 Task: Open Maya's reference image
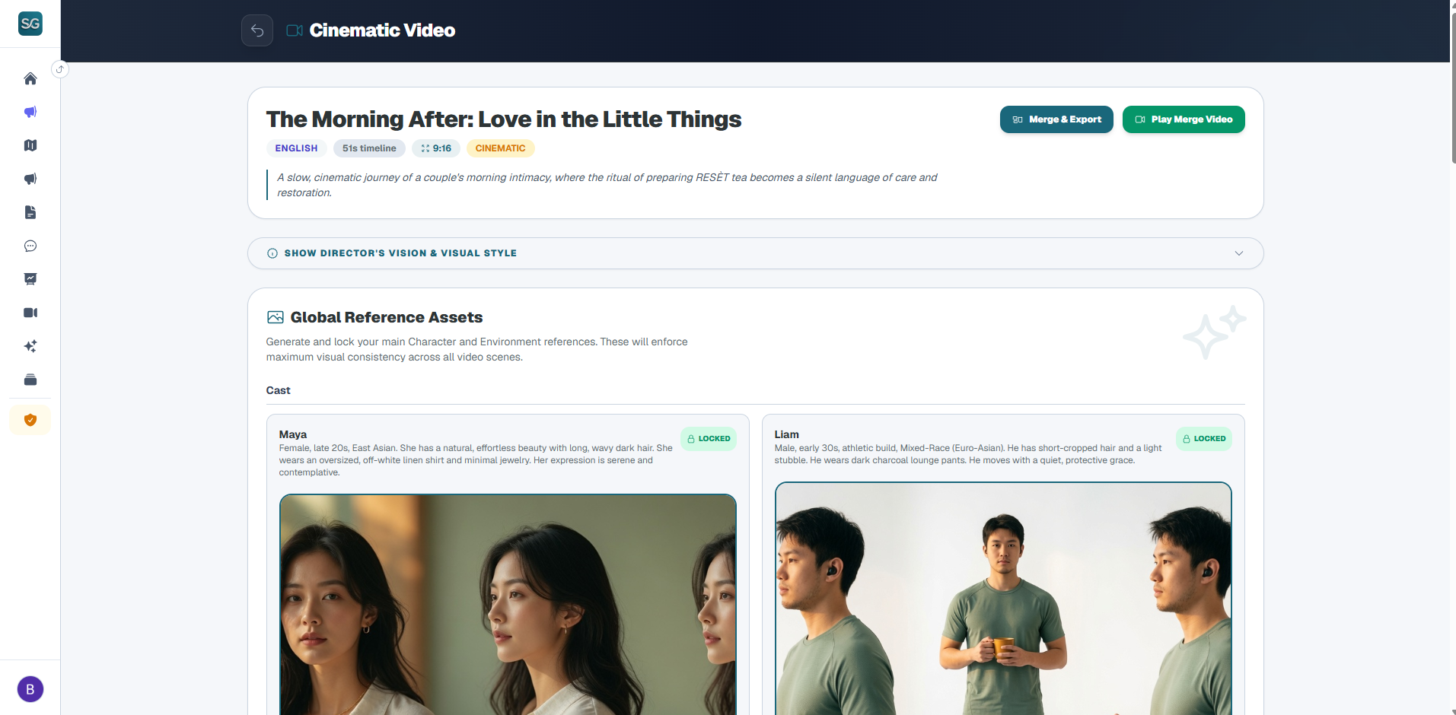pyautogui.click(x=508, y=605)
